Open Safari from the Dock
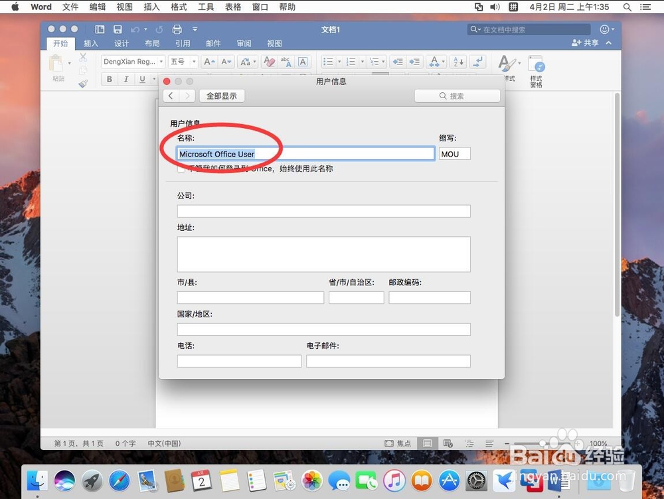The height and width of the screenshot is (499, 664). coord(120,480)
